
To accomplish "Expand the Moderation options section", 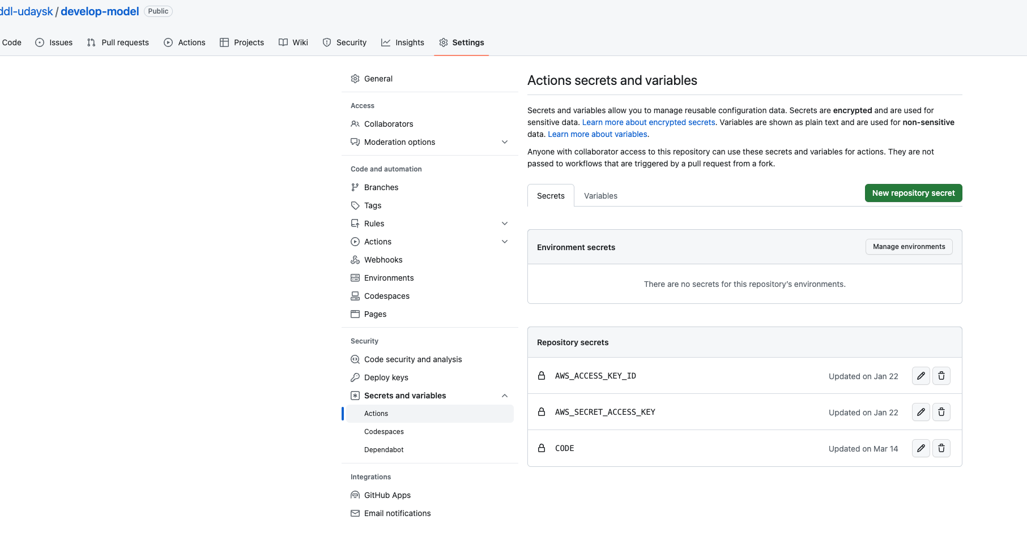I will click(504, 142).
